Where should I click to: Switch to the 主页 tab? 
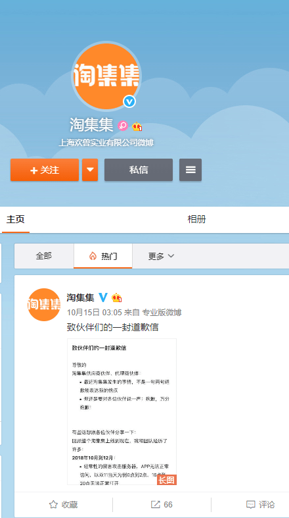(16, 219)
